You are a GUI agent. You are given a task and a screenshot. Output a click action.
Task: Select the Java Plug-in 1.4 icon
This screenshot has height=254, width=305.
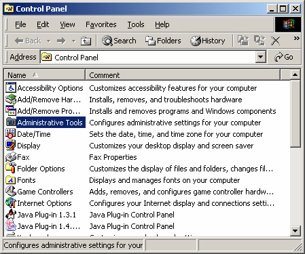click(x=11, y=226)
